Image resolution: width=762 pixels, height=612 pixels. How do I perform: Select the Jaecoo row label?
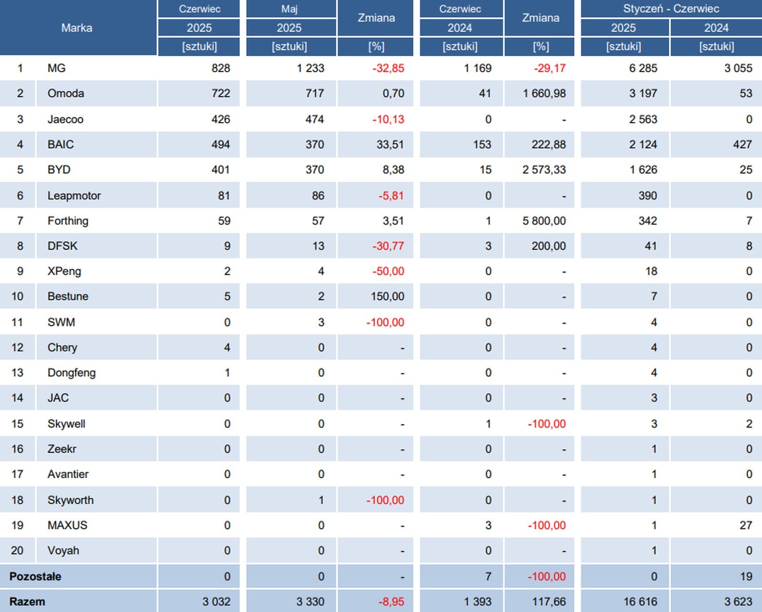click(65, 119)
